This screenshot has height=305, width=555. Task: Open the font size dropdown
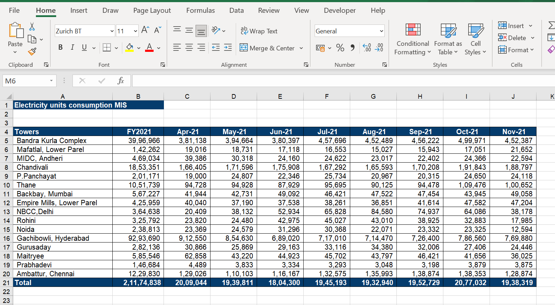(x=135, y=31)
